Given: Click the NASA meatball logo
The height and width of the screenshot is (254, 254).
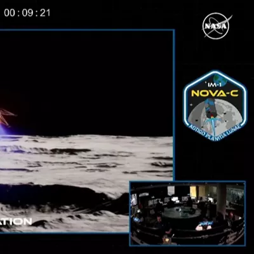Looking at the screenshot, I should point(216,26).
